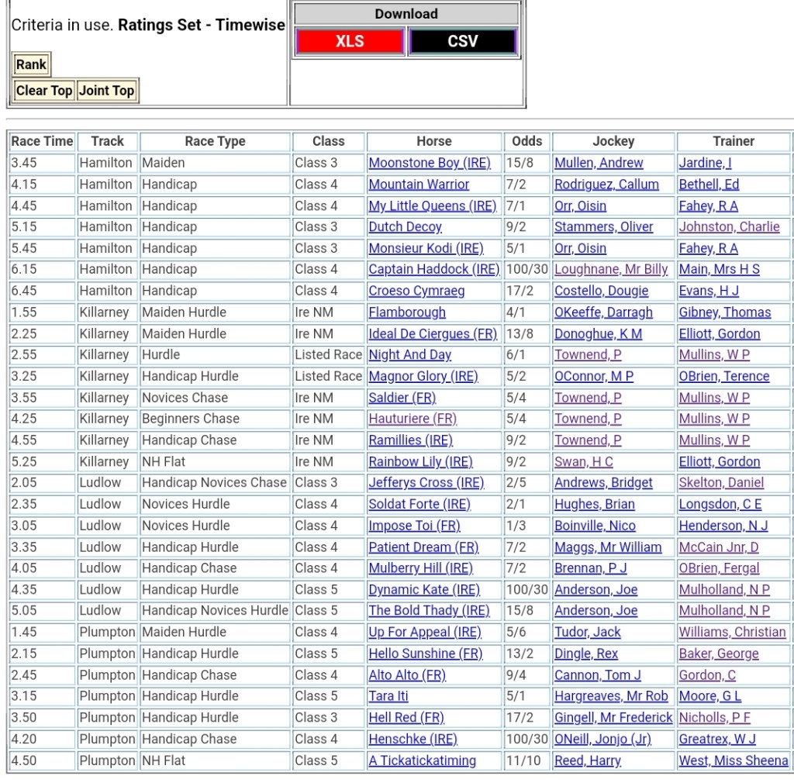Click the horse Dynamic Kate (IRE)

(424, 590)
